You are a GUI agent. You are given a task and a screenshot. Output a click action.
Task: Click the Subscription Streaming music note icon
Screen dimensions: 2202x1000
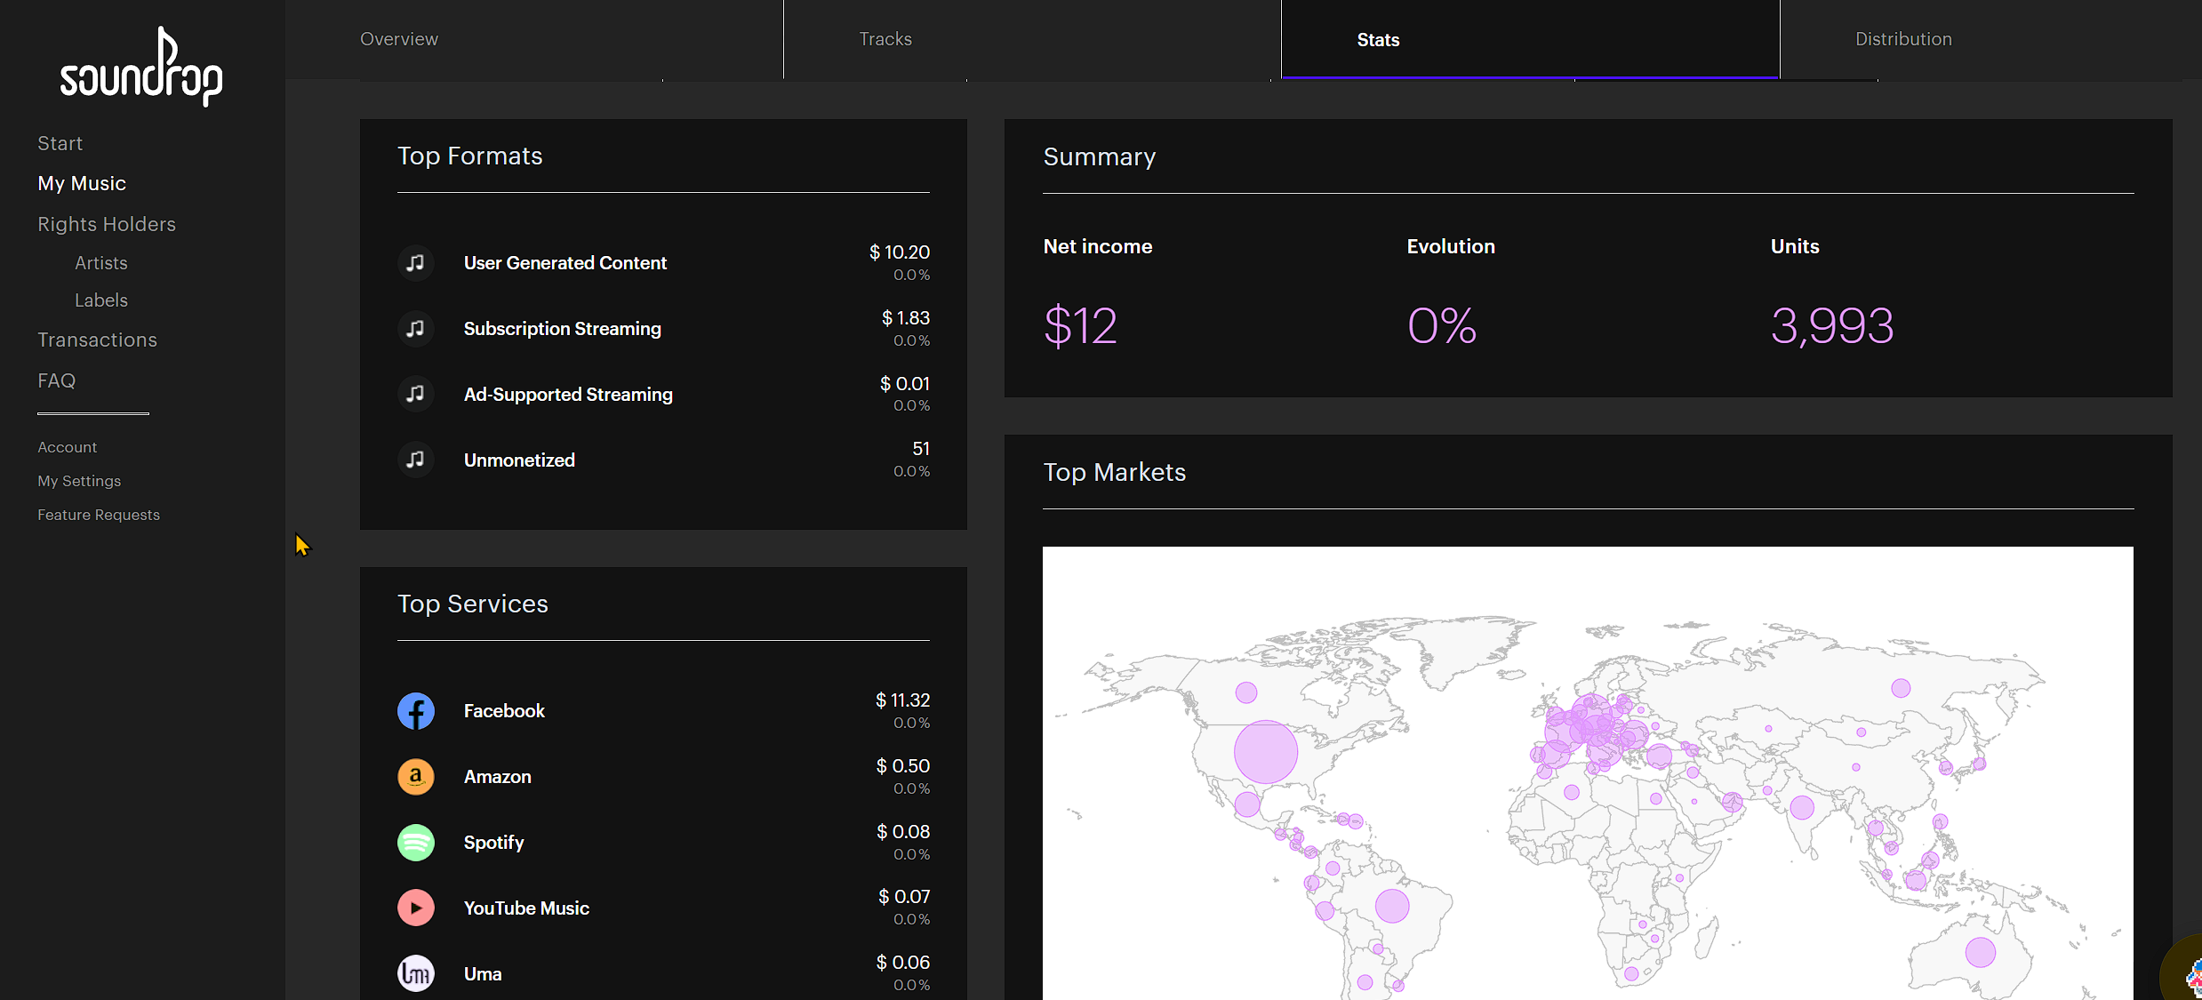(x=415, y=329)
